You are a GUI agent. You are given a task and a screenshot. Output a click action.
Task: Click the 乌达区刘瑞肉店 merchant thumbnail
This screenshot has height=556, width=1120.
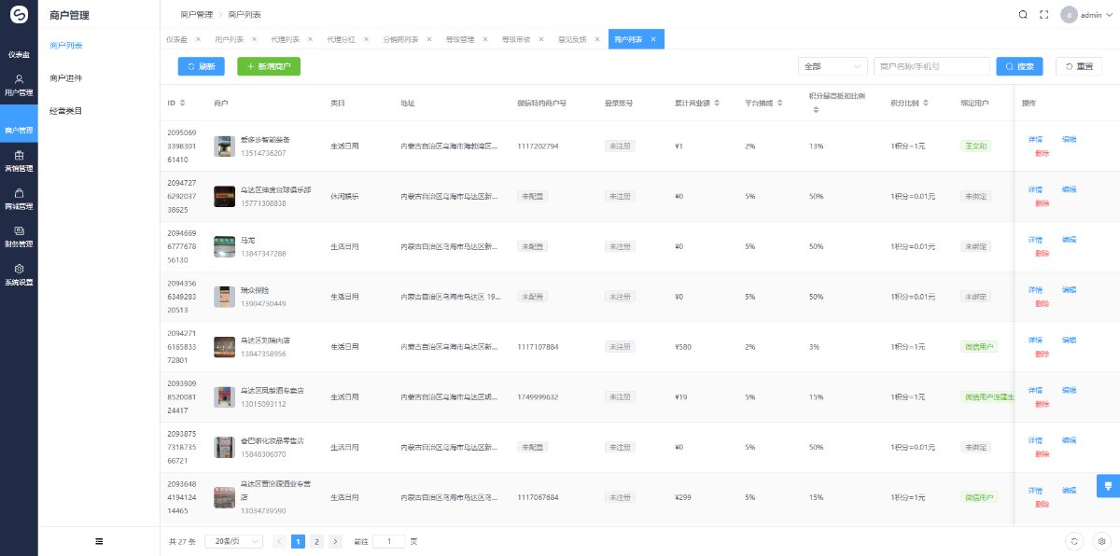[224, 347]
